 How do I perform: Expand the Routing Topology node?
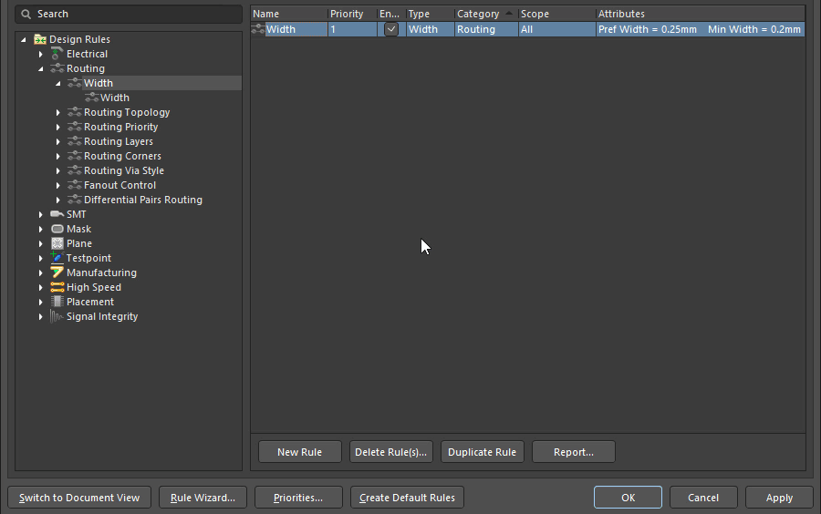pos(58,112)
